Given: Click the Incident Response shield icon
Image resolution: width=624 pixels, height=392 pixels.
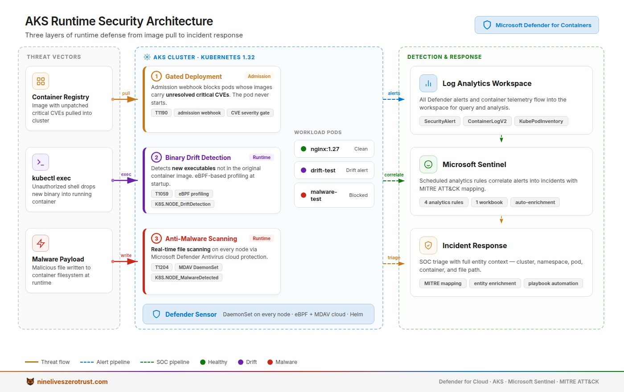Looking at the screenshot, I should pyautogui.click(x=428, y=245).
